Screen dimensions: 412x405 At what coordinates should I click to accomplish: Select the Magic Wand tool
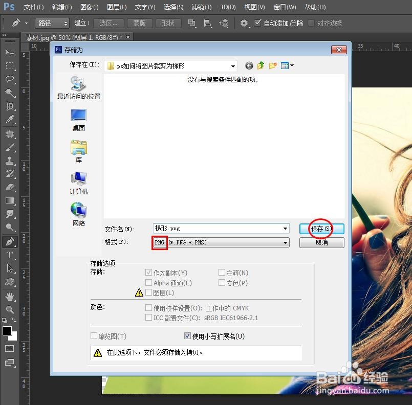click(x=10, y=93)
